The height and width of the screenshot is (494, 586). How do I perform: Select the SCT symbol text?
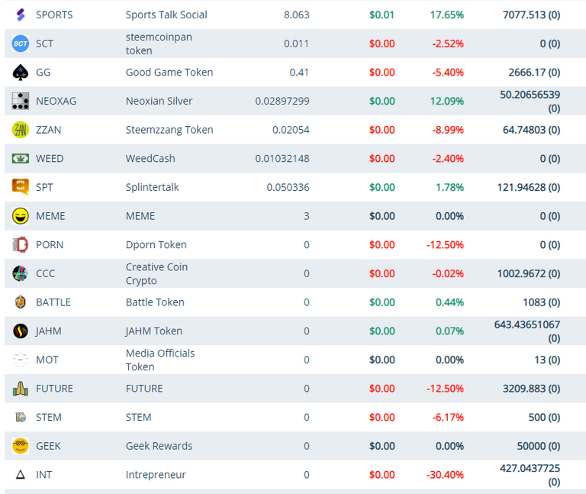(x=44, y=44)
